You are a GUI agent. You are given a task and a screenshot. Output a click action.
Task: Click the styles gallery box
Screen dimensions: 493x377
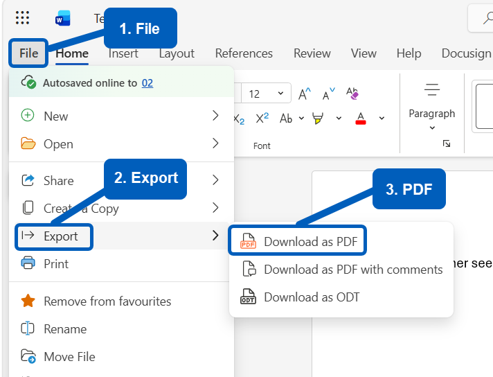pos(484,106)
